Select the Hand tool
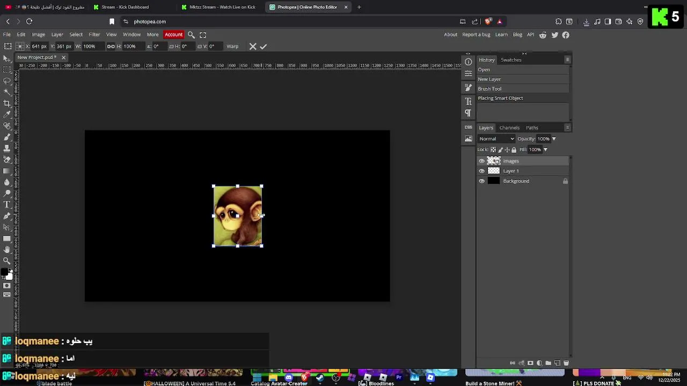The image size is (687, 386). click(7, 249)
